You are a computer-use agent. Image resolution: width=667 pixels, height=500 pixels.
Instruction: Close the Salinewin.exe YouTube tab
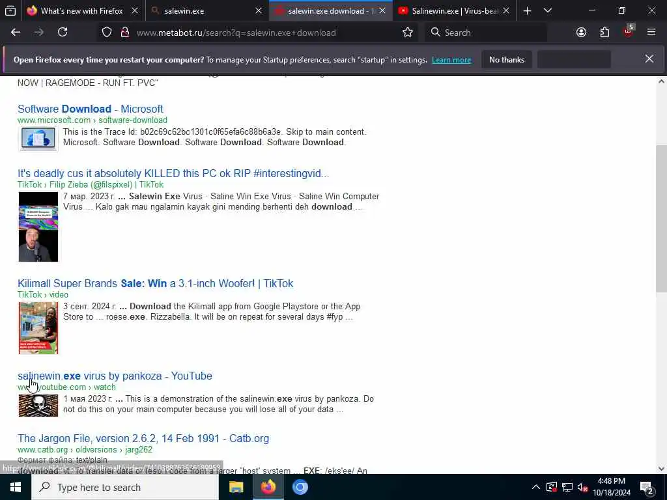click(506, 10)
